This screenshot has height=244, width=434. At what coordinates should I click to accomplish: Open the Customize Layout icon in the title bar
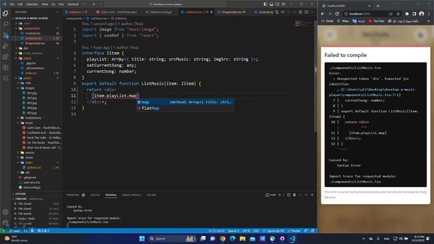283,4
